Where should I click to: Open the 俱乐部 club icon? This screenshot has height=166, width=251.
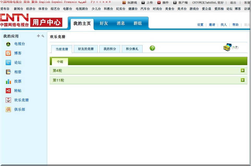[x=8, y=110]
